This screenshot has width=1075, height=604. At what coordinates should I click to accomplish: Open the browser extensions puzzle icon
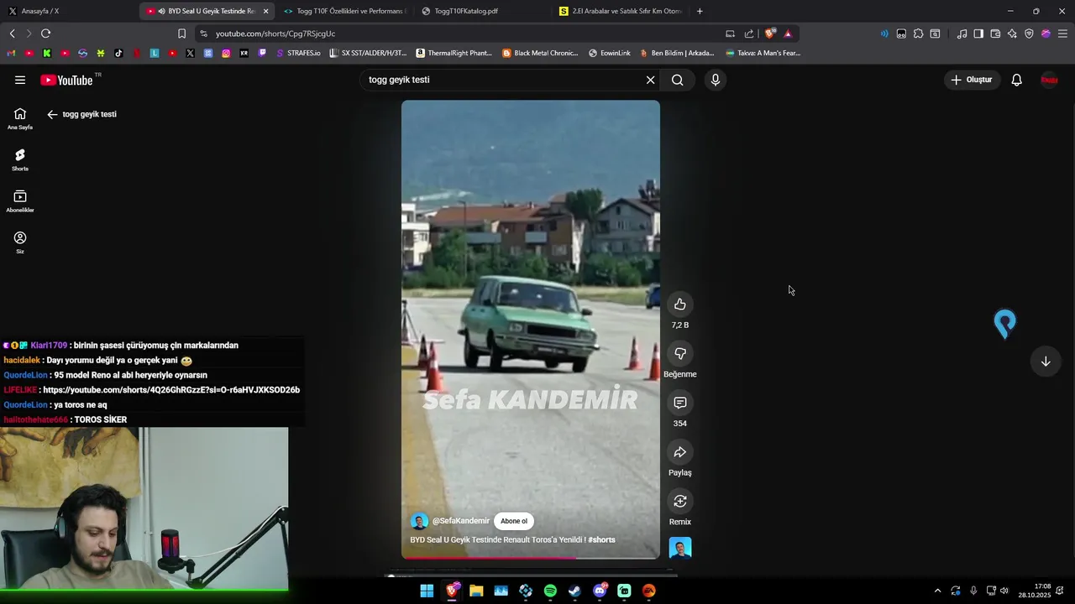(918, 34)
